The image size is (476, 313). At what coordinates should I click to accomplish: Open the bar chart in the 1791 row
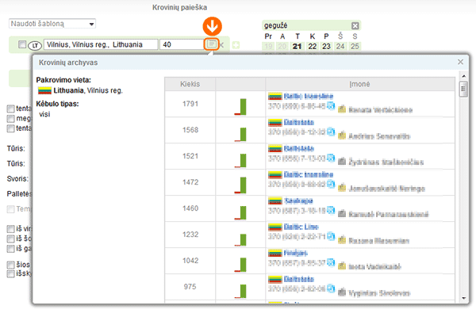coord(240,106)
